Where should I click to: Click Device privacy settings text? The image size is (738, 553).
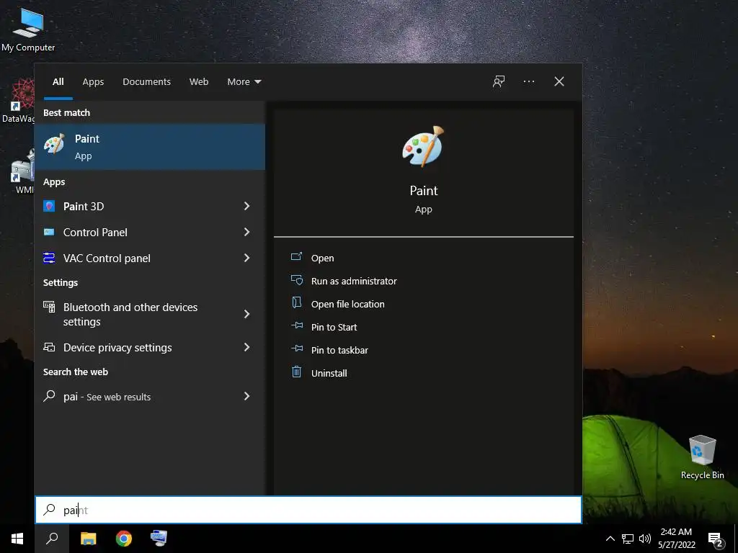[x=117, y=347]
